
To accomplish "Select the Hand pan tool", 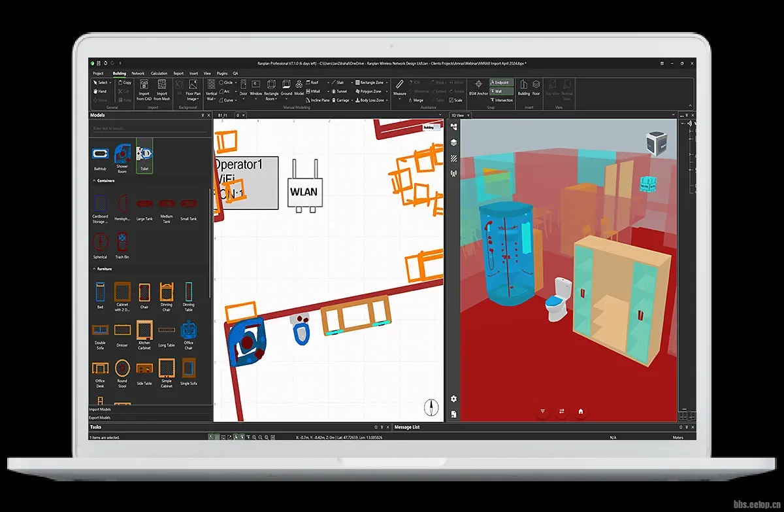I will tap(100, 92).
